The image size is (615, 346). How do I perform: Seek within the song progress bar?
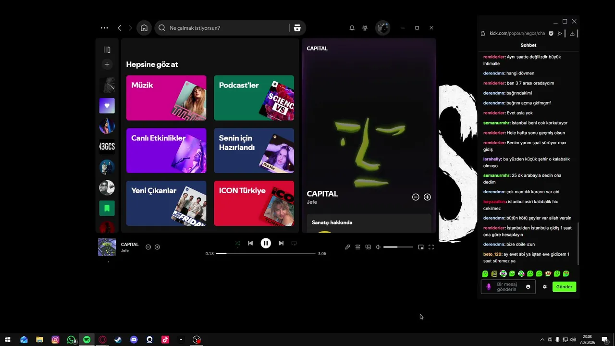266,253
